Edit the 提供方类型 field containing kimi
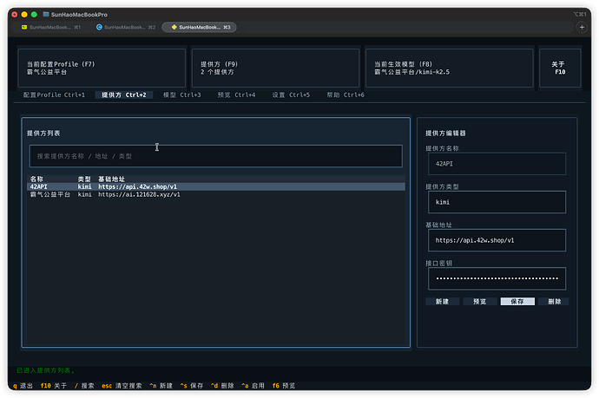This screenshot has height=398, width=599. point(497,202)
